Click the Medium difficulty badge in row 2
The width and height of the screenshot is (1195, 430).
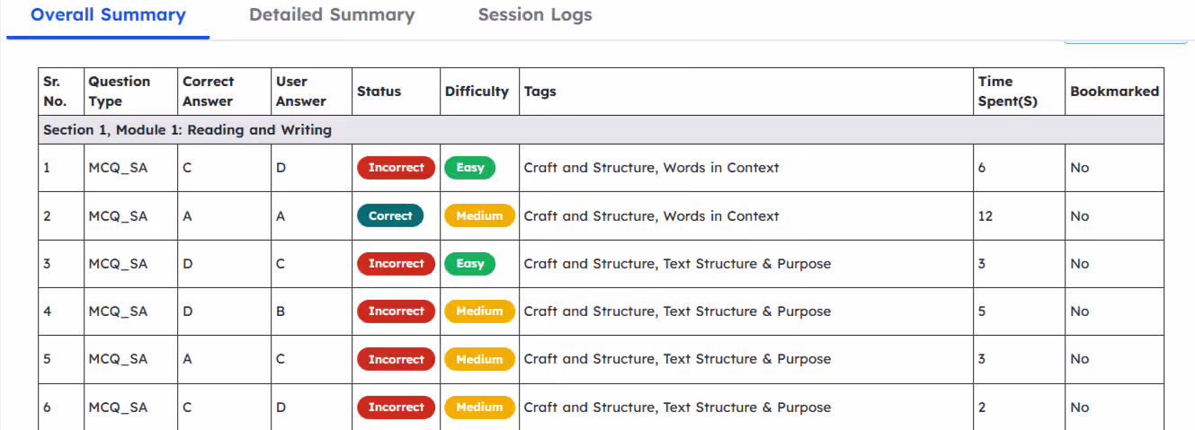(479, 215)
